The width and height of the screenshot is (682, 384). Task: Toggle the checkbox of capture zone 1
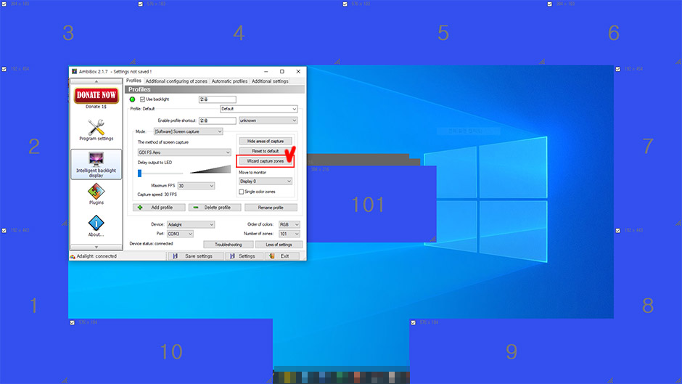click(4, 230)
